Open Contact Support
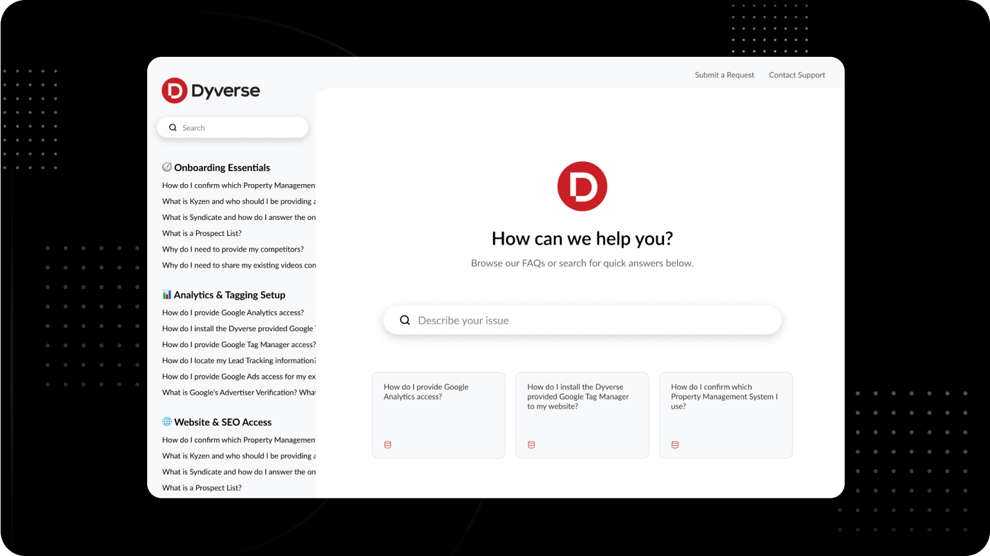Image resolution: width=990 pixels, height=556 pixels. tap(796, 75)
